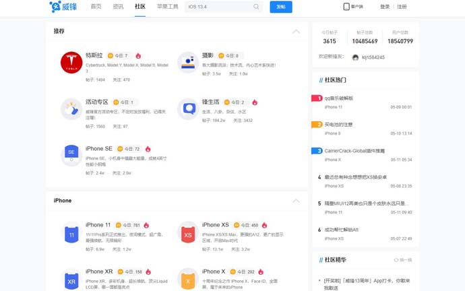Go to the 首页 tab
This screenshot has width=465, height=291.
(x=96, y=7)
